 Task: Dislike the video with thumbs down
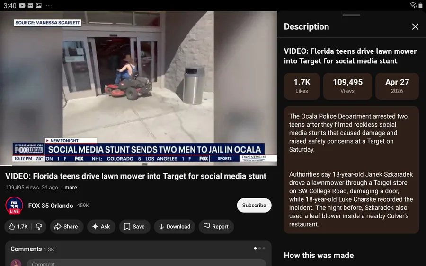(x=39, y=226)
